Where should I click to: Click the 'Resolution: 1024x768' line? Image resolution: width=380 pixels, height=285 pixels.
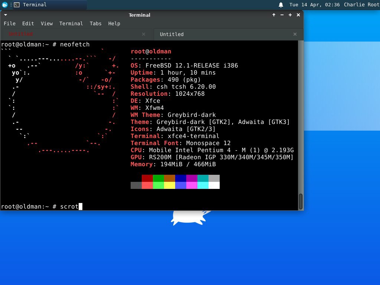click(x=167, y=94)
